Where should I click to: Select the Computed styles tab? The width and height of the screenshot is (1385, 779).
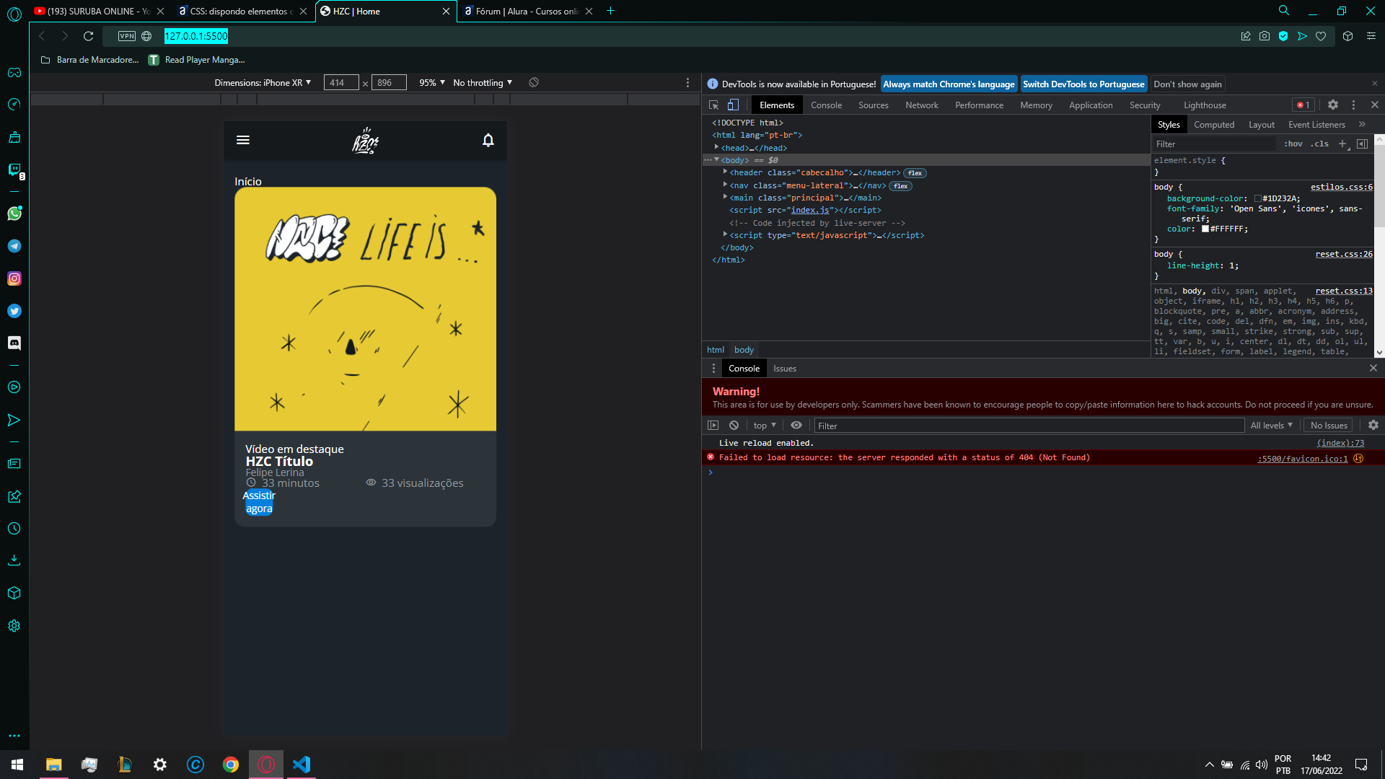[1214, 125]
